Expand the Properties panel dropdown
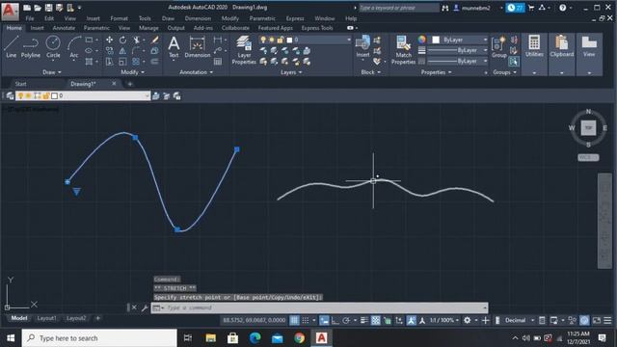The image size is (617, 347). (436, 72)
